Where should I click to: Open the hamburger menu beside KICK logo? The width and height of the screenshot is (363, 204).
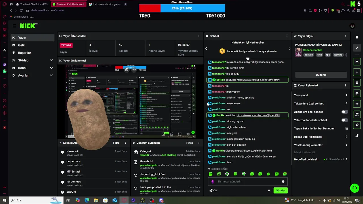(14, 26)
